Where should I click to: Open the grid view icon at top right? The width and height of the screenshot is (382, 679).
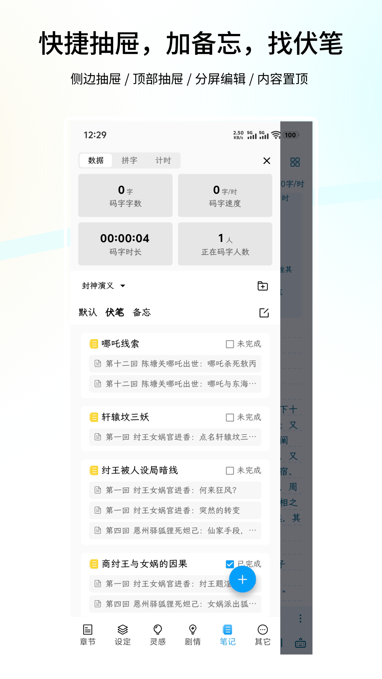[295, 162]
